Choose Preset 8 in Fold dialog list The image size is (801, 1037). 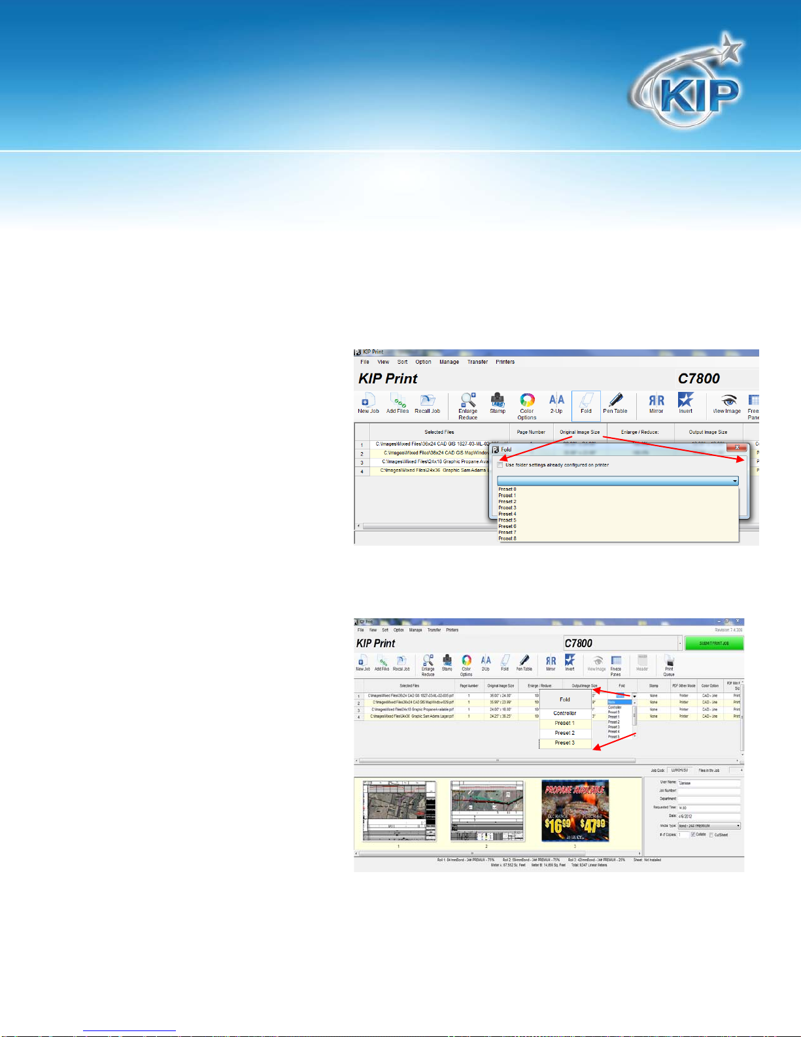[507, 538]
